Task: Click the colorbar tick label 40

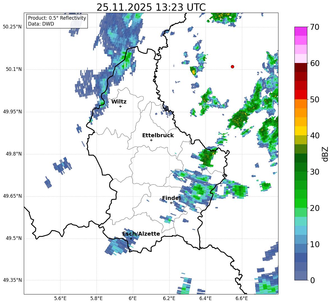Action: (315, 136)
